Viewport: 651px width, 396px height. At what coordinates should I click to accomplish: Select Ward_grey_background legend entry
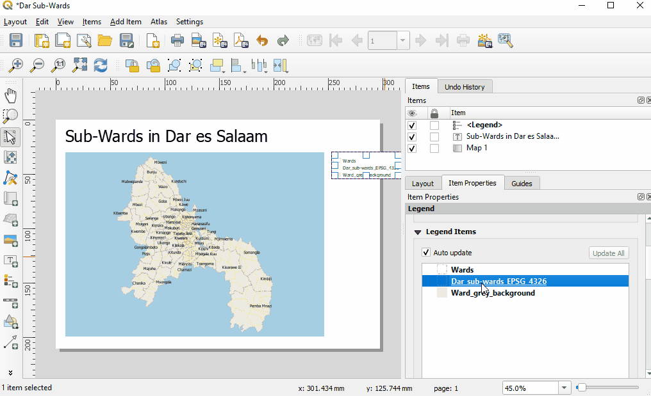click(x=492, y=293)
